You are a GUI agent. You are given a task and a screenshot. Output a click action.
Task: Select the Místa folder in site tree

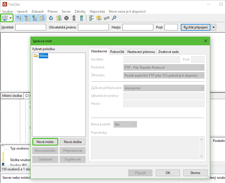43,55
